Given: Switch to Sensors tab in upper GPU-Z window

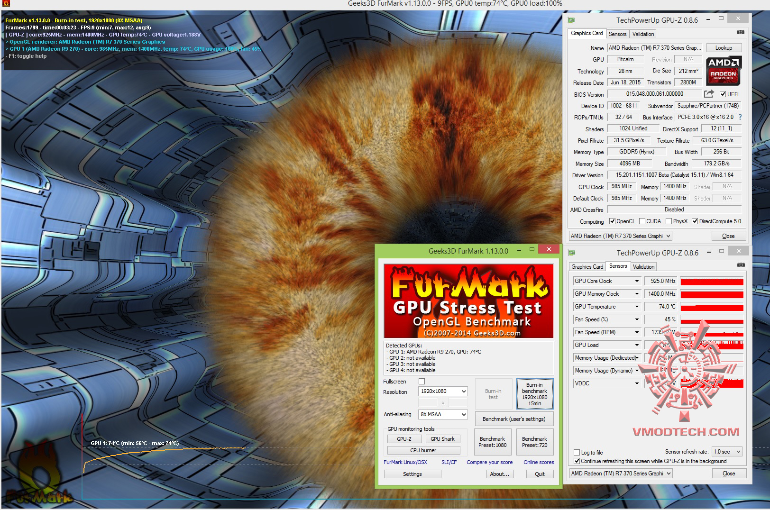Looking at the screenshot, I should (x=617, y=34).
